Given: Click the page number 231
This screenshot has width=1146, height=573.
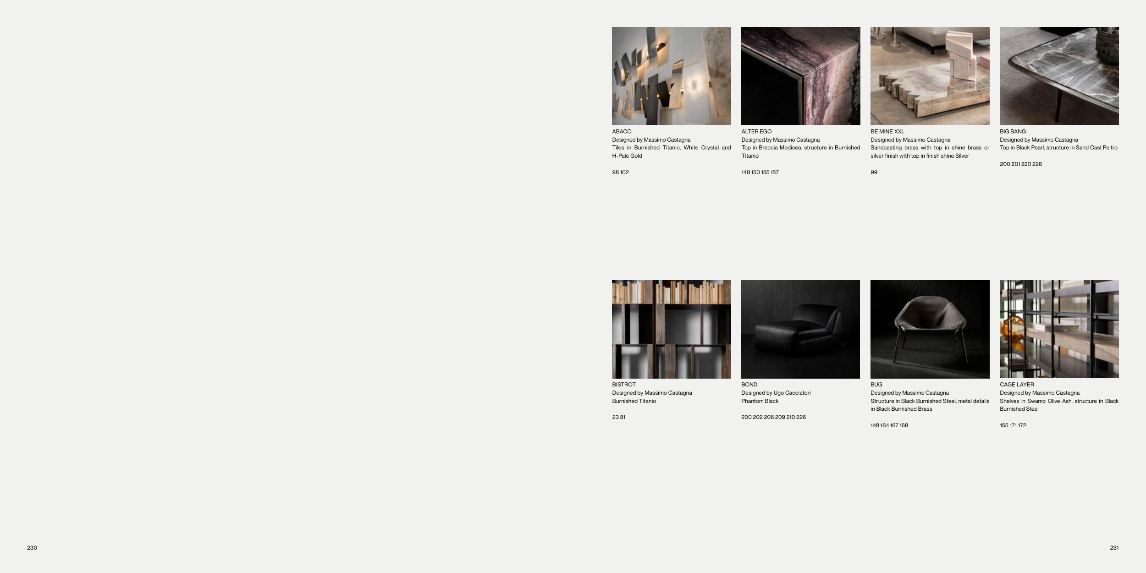Looking at the screenshot, I should click(x=1114, y=548).
